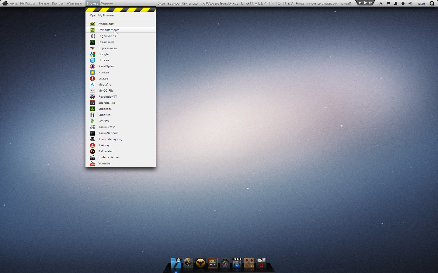Open the cardboard download boxes dock icon
438x273 pixels.
(x=249, y=263)
